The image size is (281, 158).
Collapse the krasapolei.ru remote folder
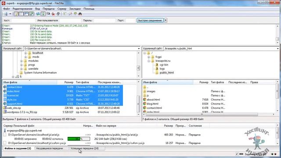[x=148, y=61]
